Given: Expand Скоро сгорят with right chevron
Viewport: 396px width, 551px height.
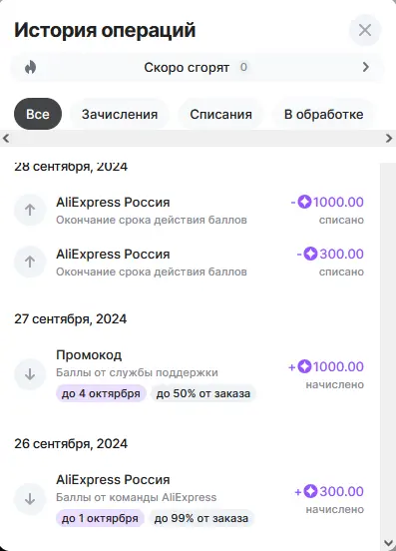Looking at the screenshot, I should pos(366,67).
